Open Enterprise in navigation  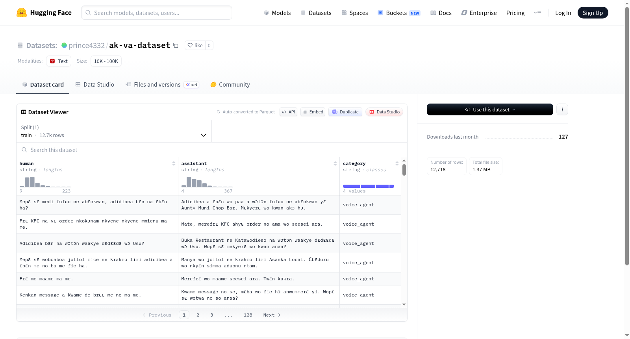[x=479, y=13]
